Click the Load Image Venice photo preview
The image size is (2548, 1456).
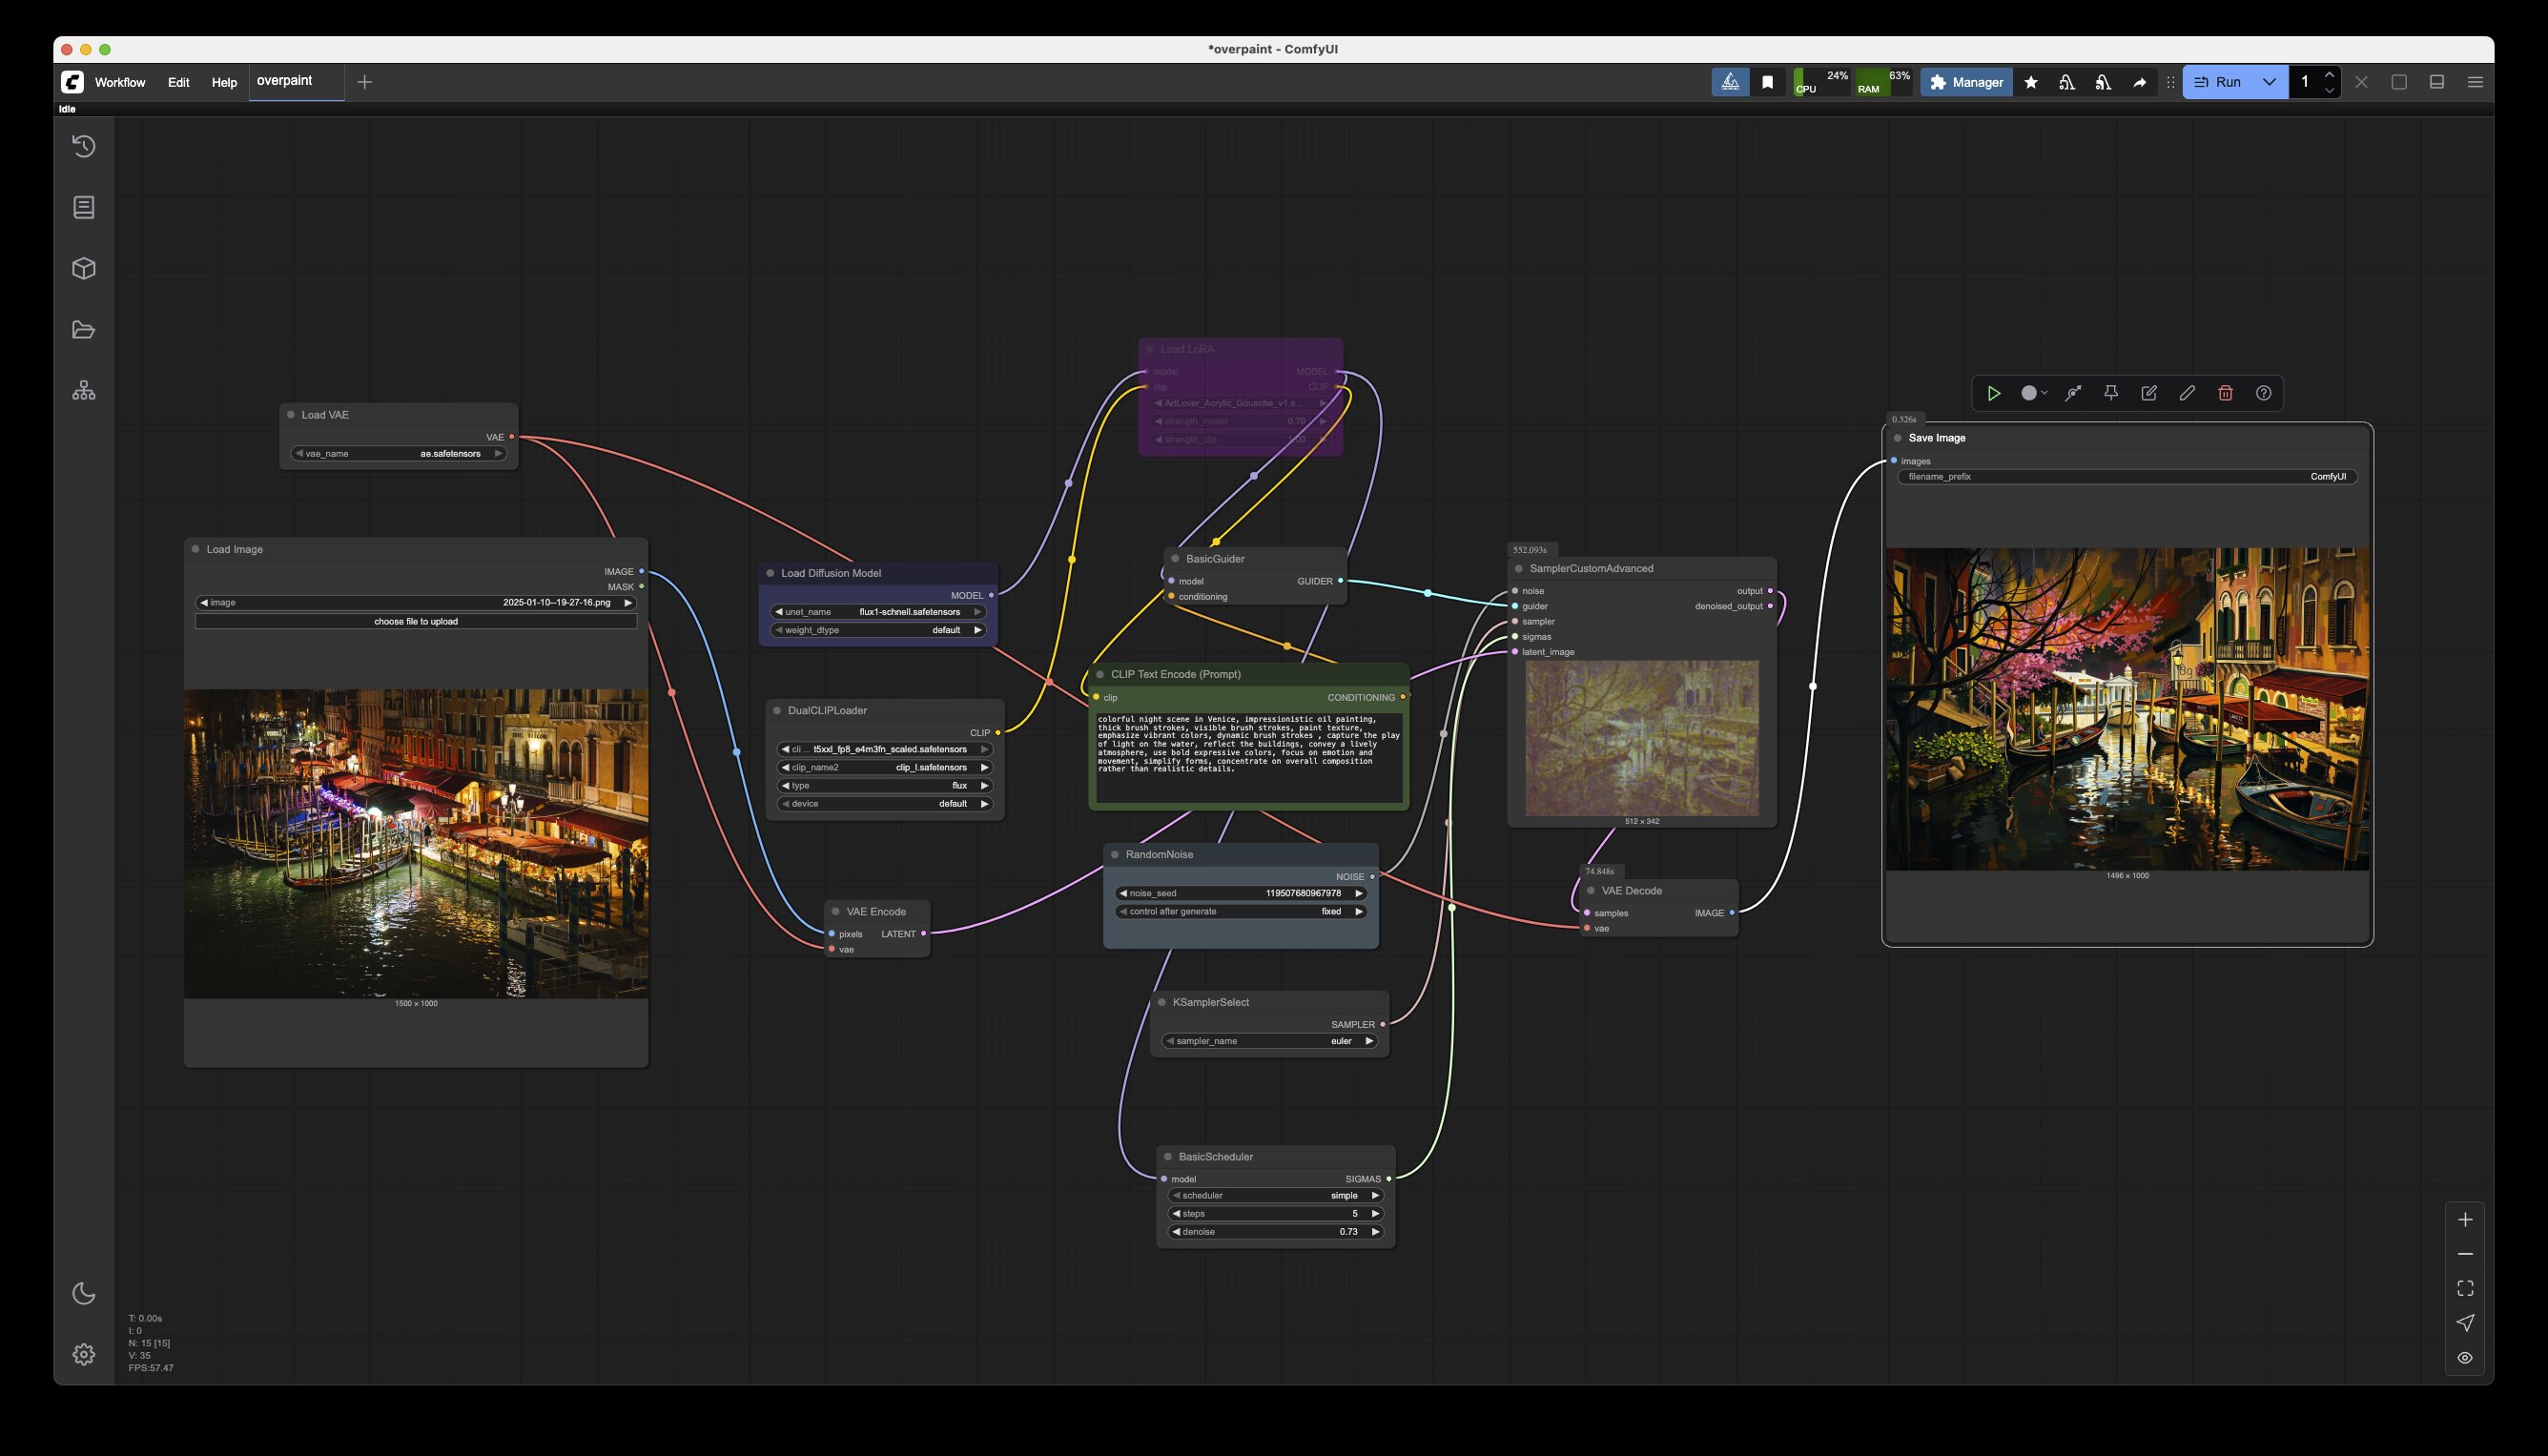[x=416, y=844]
